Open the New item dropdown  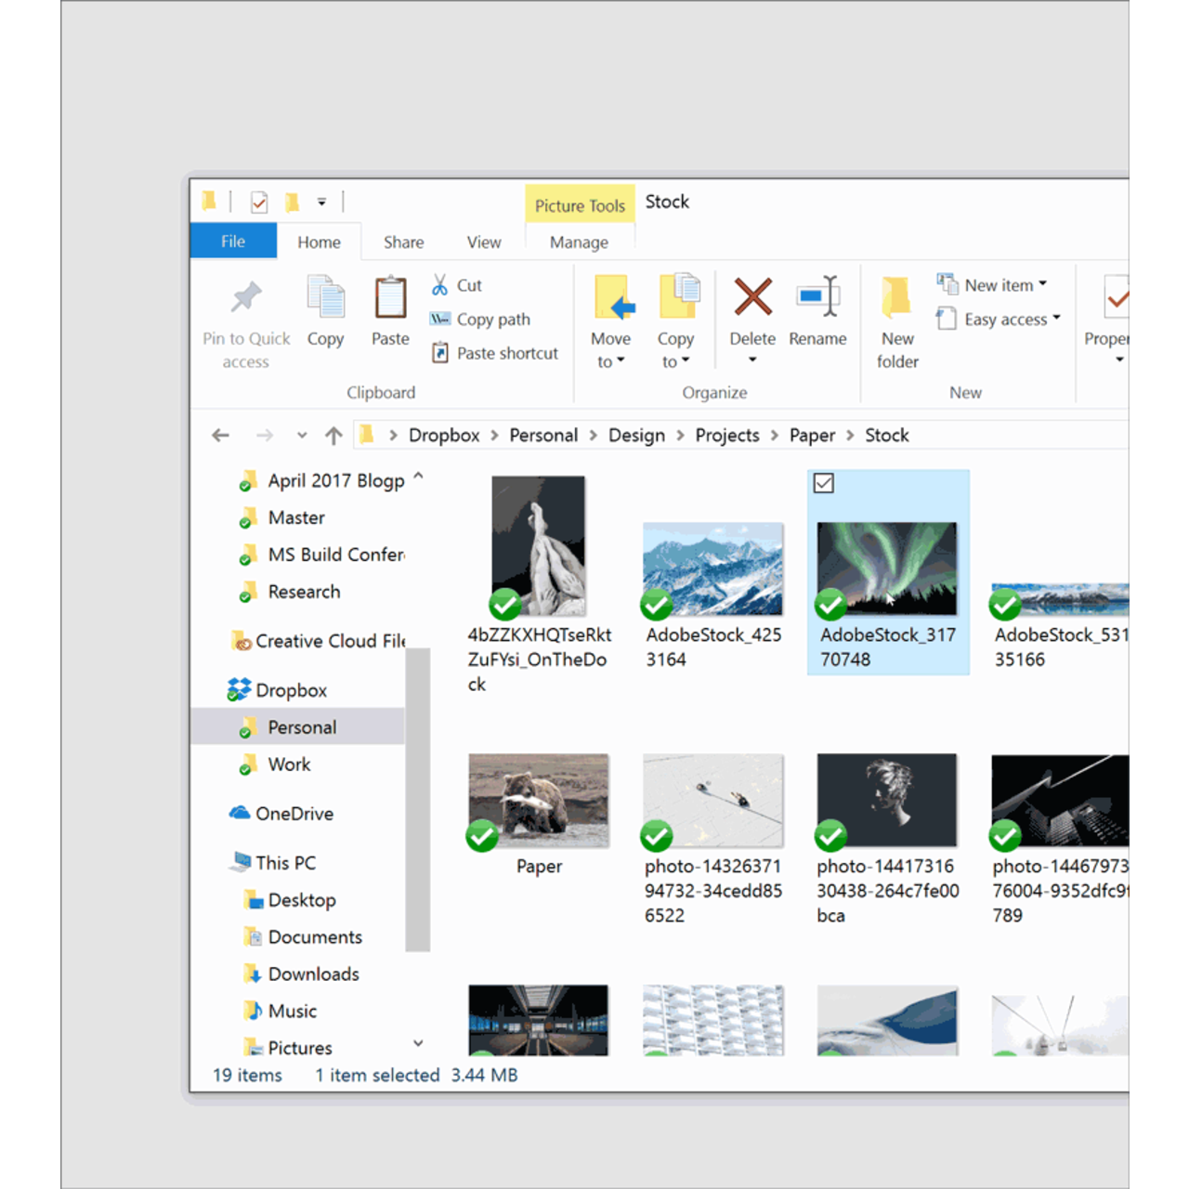[999, 285]
